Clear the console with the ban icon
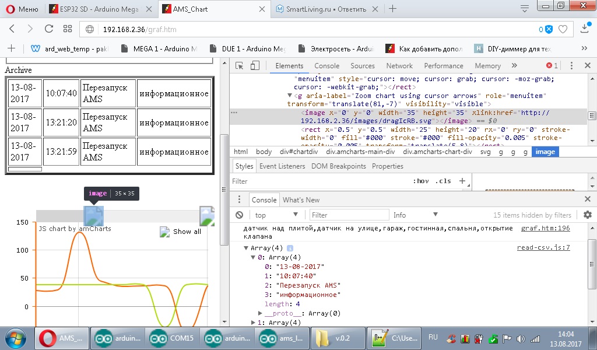The image size is (597, 350). [239, 215]
